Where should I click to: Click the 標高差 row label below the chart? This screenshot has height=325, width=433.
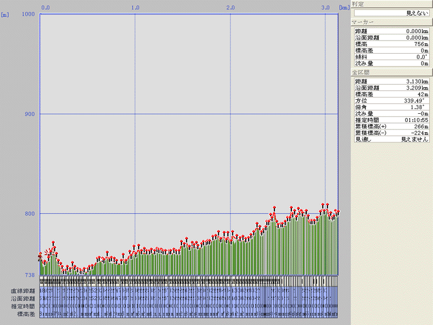point(26,314)
